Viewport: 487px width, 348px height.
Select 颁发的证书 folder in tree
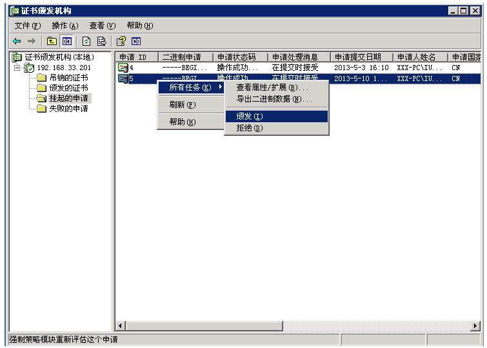point(68,88)
